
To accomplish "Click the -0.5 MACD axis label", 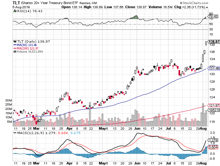I will point(212,159).
